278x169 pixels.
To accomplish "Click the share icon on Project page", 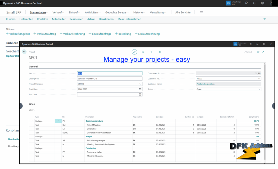I will (143, 52).
